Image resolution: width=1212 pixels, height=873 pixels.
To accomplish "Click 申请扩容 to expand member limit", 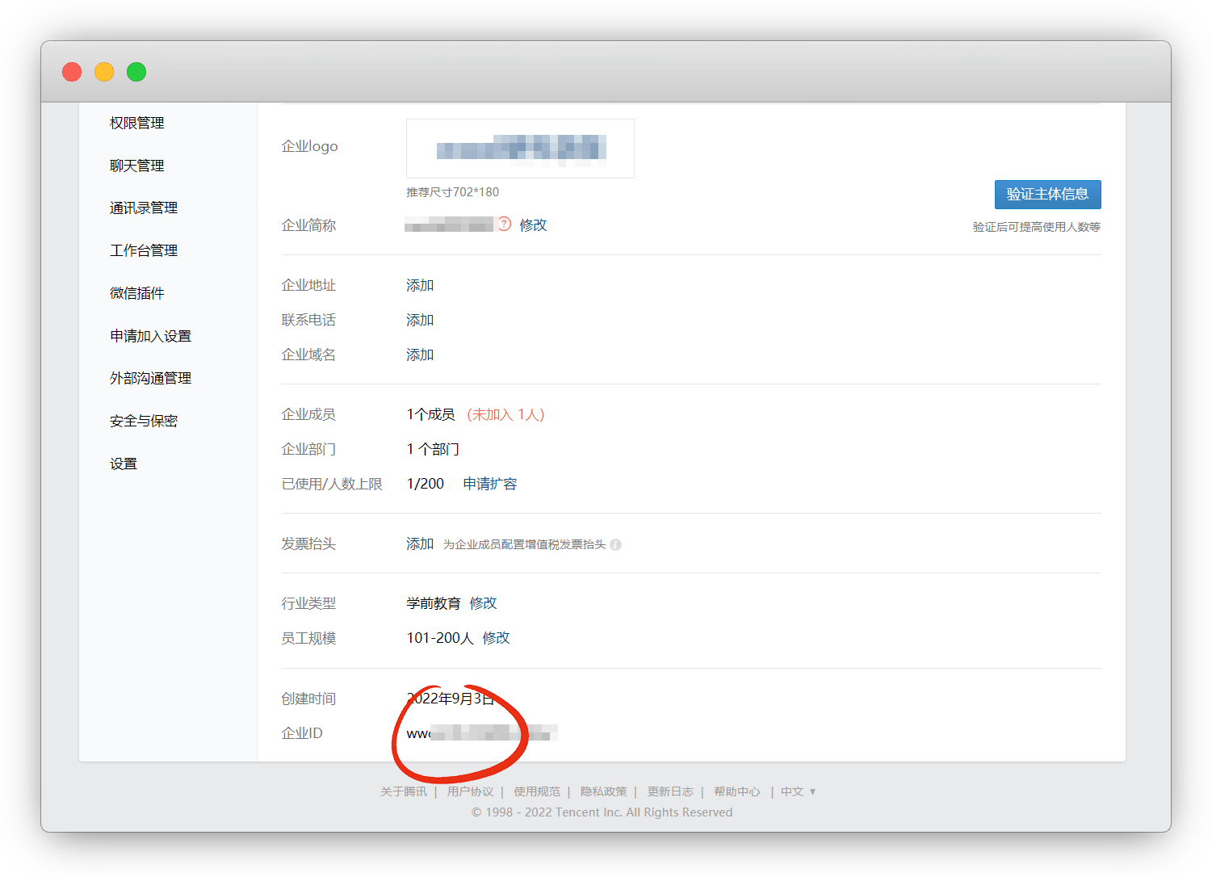I will point(489,484).
